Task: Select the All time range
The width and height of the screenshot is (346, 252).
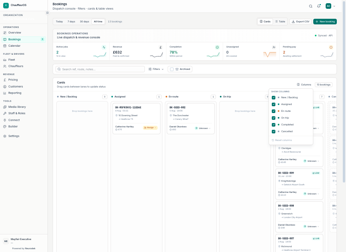Action: tap(98, 22)
